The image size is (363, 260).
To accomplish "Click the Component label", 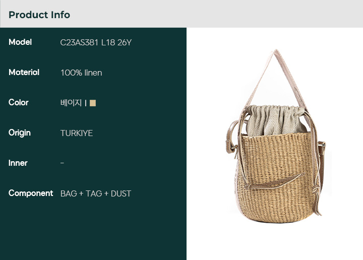I will pyautogui.click(x=31, y=193).
